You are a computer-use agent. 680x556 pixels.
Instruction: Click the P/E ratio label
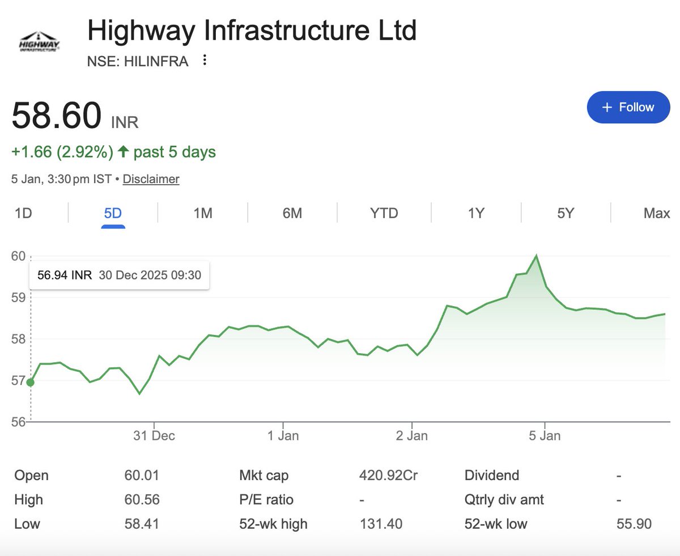(266, 500)
